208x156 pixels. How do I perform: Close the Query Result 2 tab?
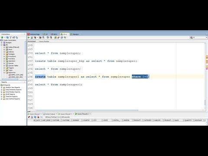coord(90,114)
